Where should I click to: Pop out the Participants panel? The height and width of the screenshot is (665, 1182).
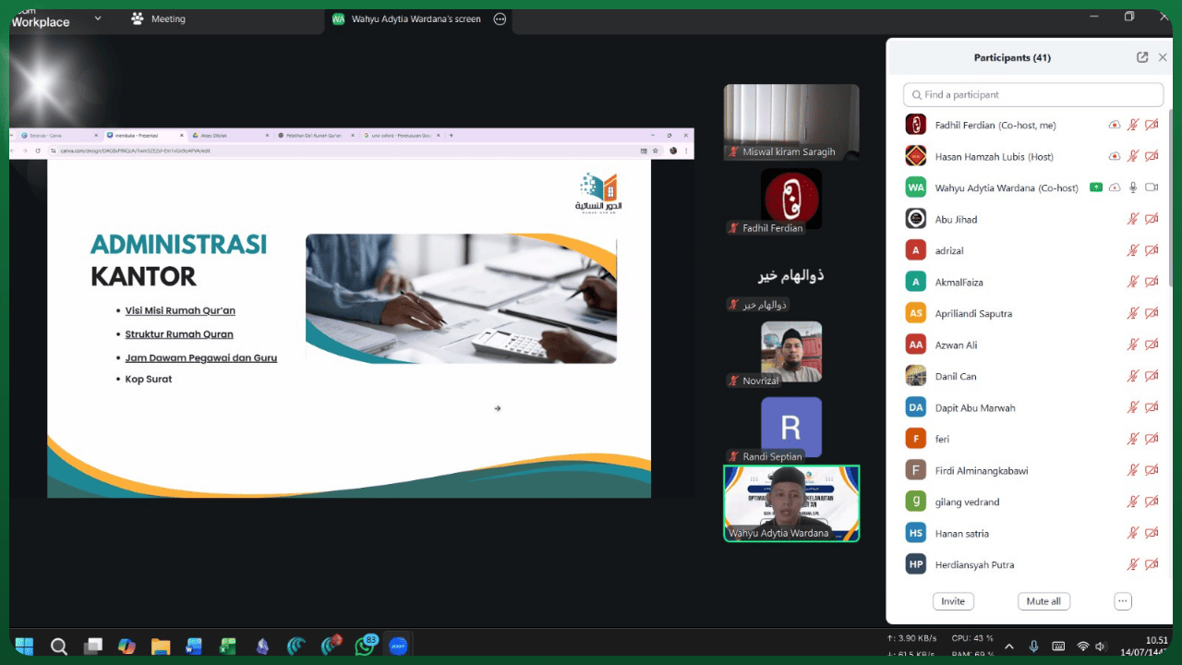(x=1142, y=57)
